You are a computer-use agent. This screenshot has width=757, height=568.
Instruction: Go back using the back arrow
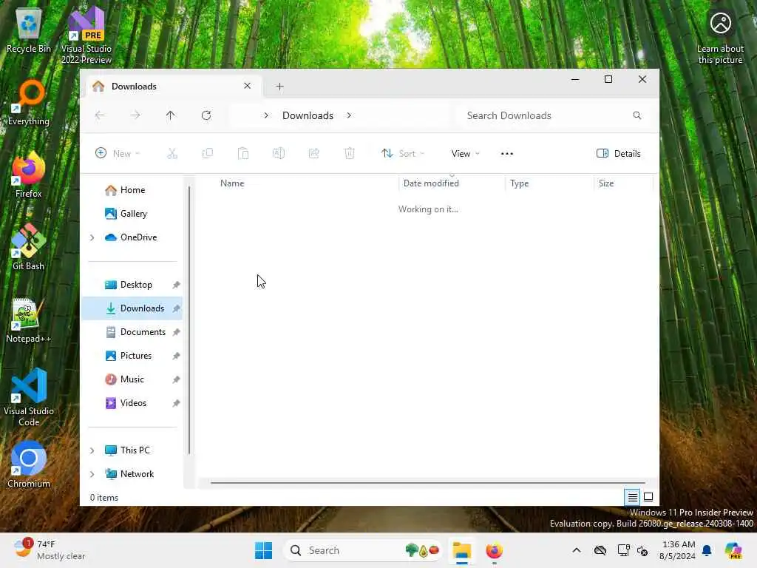coord(100,115)
